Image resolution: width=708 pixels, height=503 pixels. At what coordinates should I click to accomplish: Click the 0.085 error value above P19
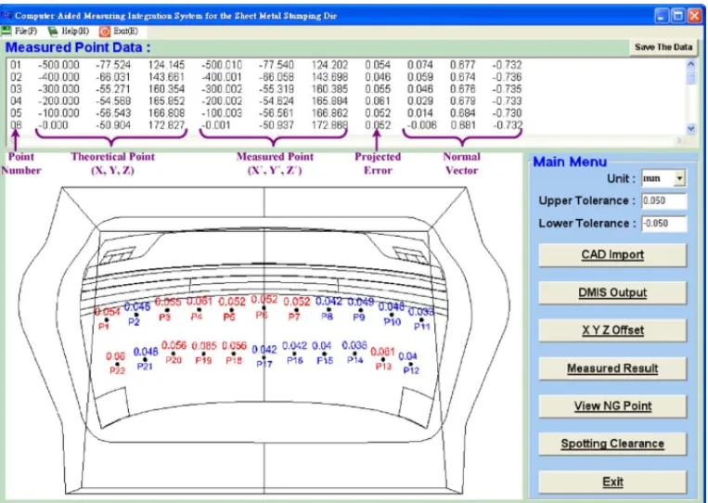(204, 346)
